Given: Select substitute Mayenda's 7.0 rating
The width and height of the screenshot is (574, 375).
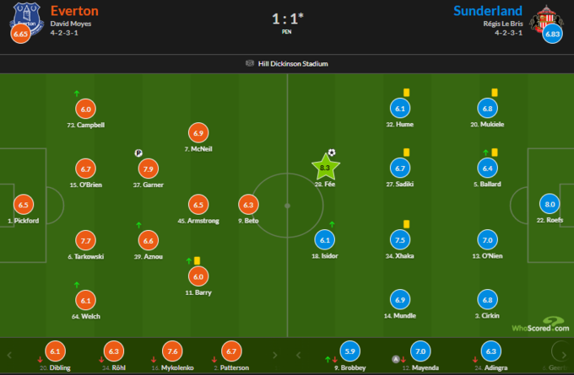Looking at the screenshot, I should coord(420,352).
